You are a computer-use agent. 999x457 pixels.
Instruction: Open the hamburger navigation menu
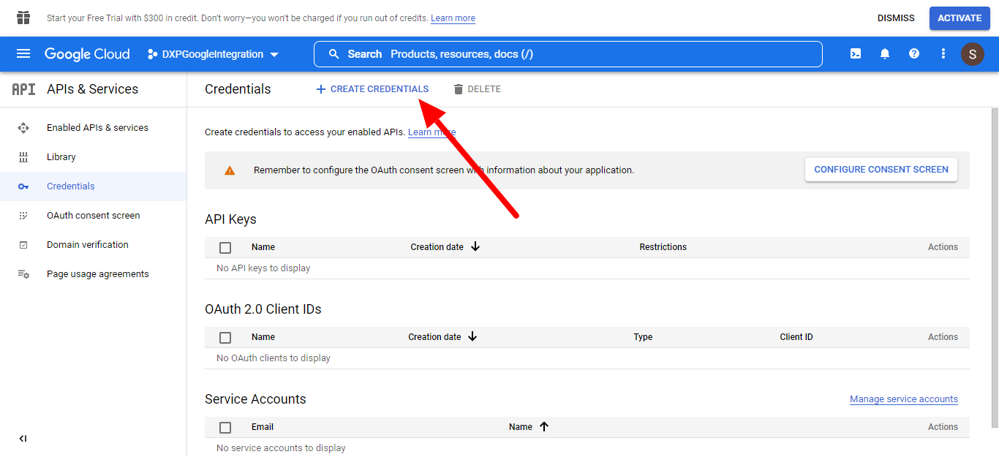tap(23, 54)
